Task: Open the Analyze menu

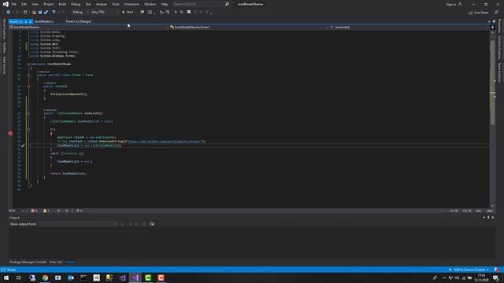Action: (x=102, y=4)
